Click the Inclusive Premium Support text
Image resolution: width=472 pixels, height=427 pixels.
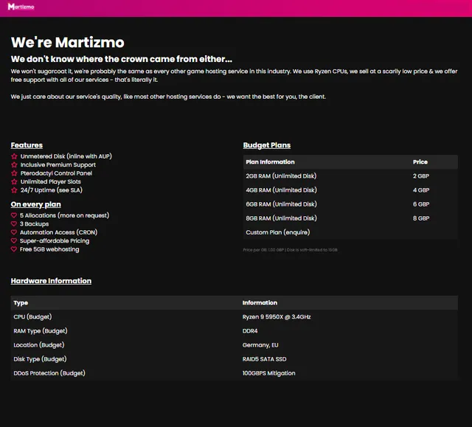pos(58,165)
